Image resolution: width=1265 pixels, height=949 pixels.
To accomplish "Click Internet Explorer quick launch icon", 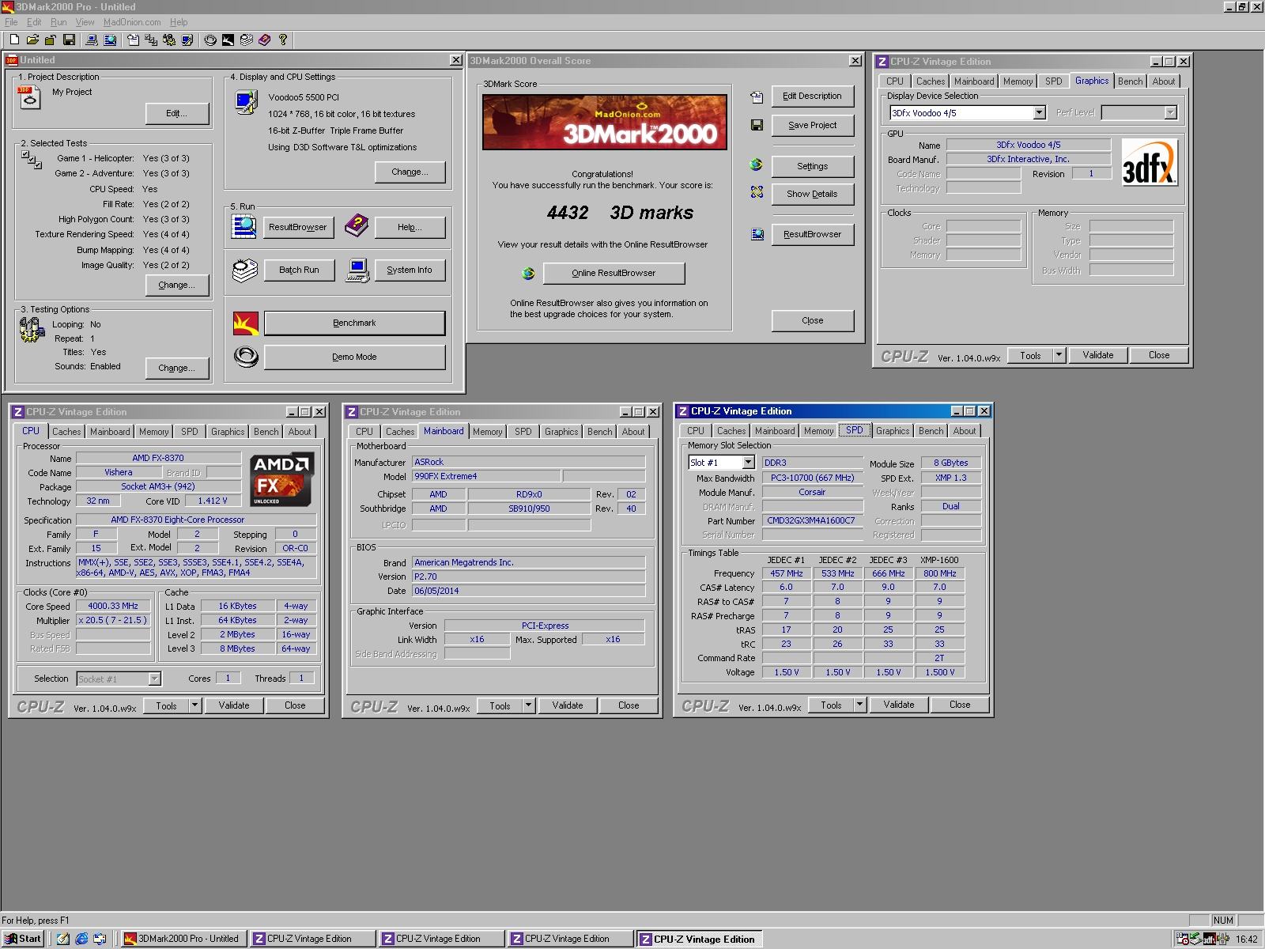I will coord(81,939).
